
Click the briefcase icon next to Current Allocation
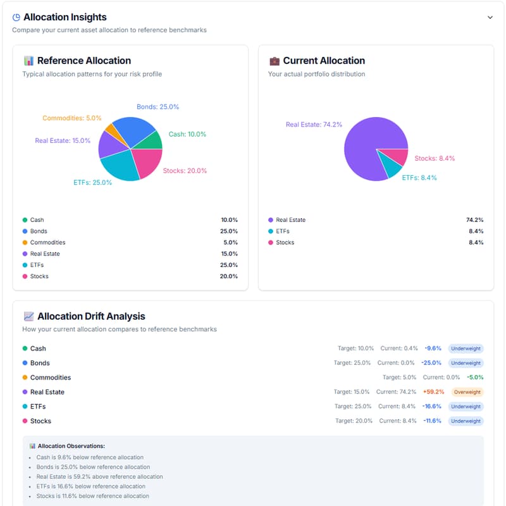click(275, 61)
